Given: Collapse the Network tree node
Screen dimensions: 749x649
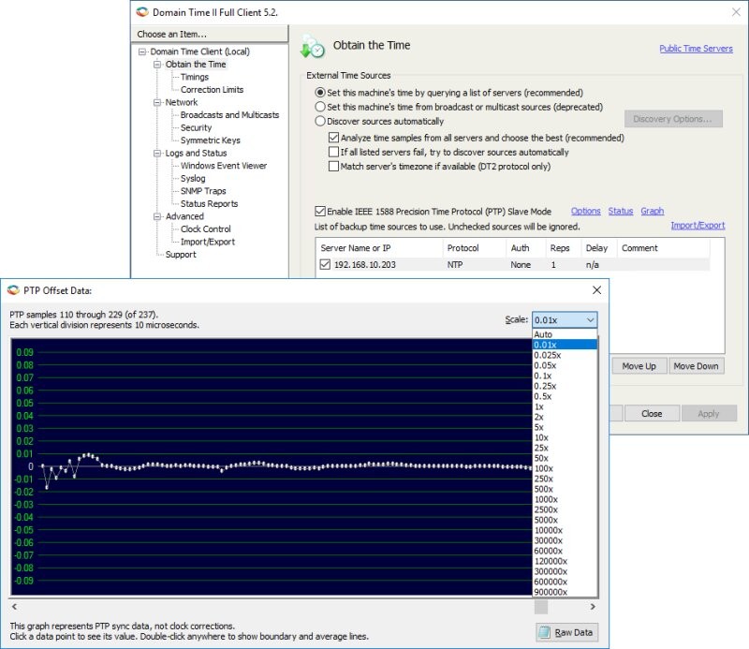Looking at the screenshot, I should click(157, 102).
